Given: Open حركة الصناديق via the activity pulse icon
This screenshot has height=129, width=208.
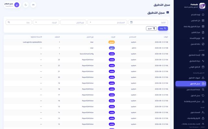Looking at the screenshot, I should click(203, 61).
